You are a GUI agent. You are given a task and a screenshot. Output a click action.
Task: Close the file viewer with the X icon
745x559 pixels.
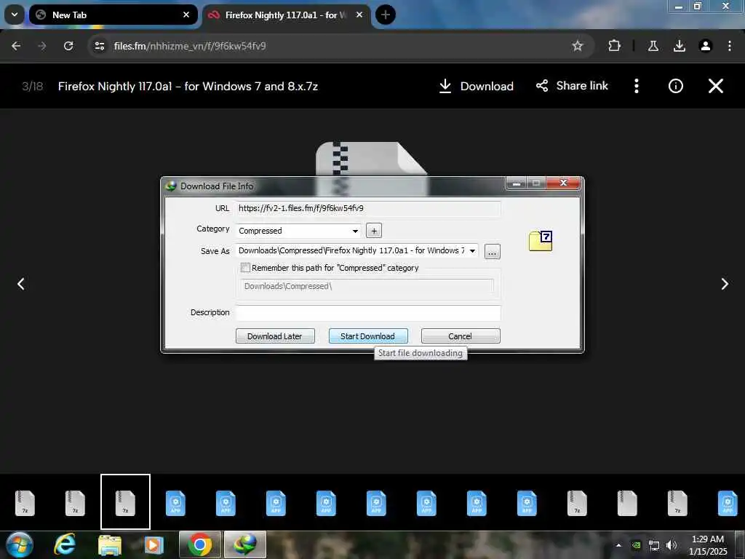click(716, 86)
